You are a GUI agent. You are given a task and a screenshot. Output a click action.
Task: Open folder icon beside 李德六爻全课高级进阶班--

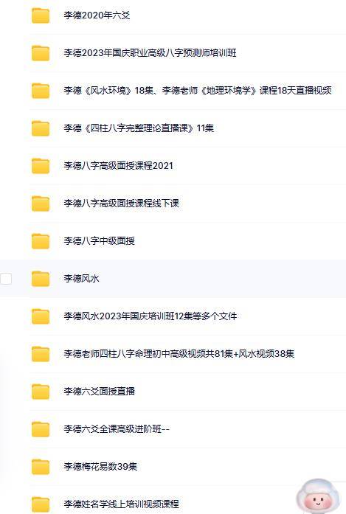click(41, 429)
